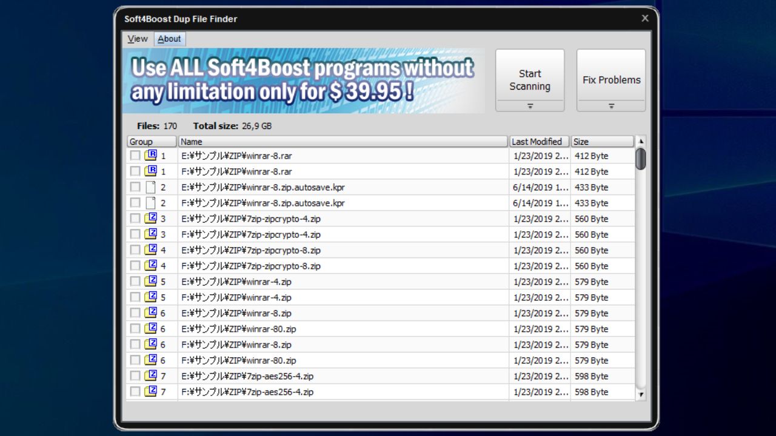Check the box for F: winrar-8.rar

tap(135, 171)
